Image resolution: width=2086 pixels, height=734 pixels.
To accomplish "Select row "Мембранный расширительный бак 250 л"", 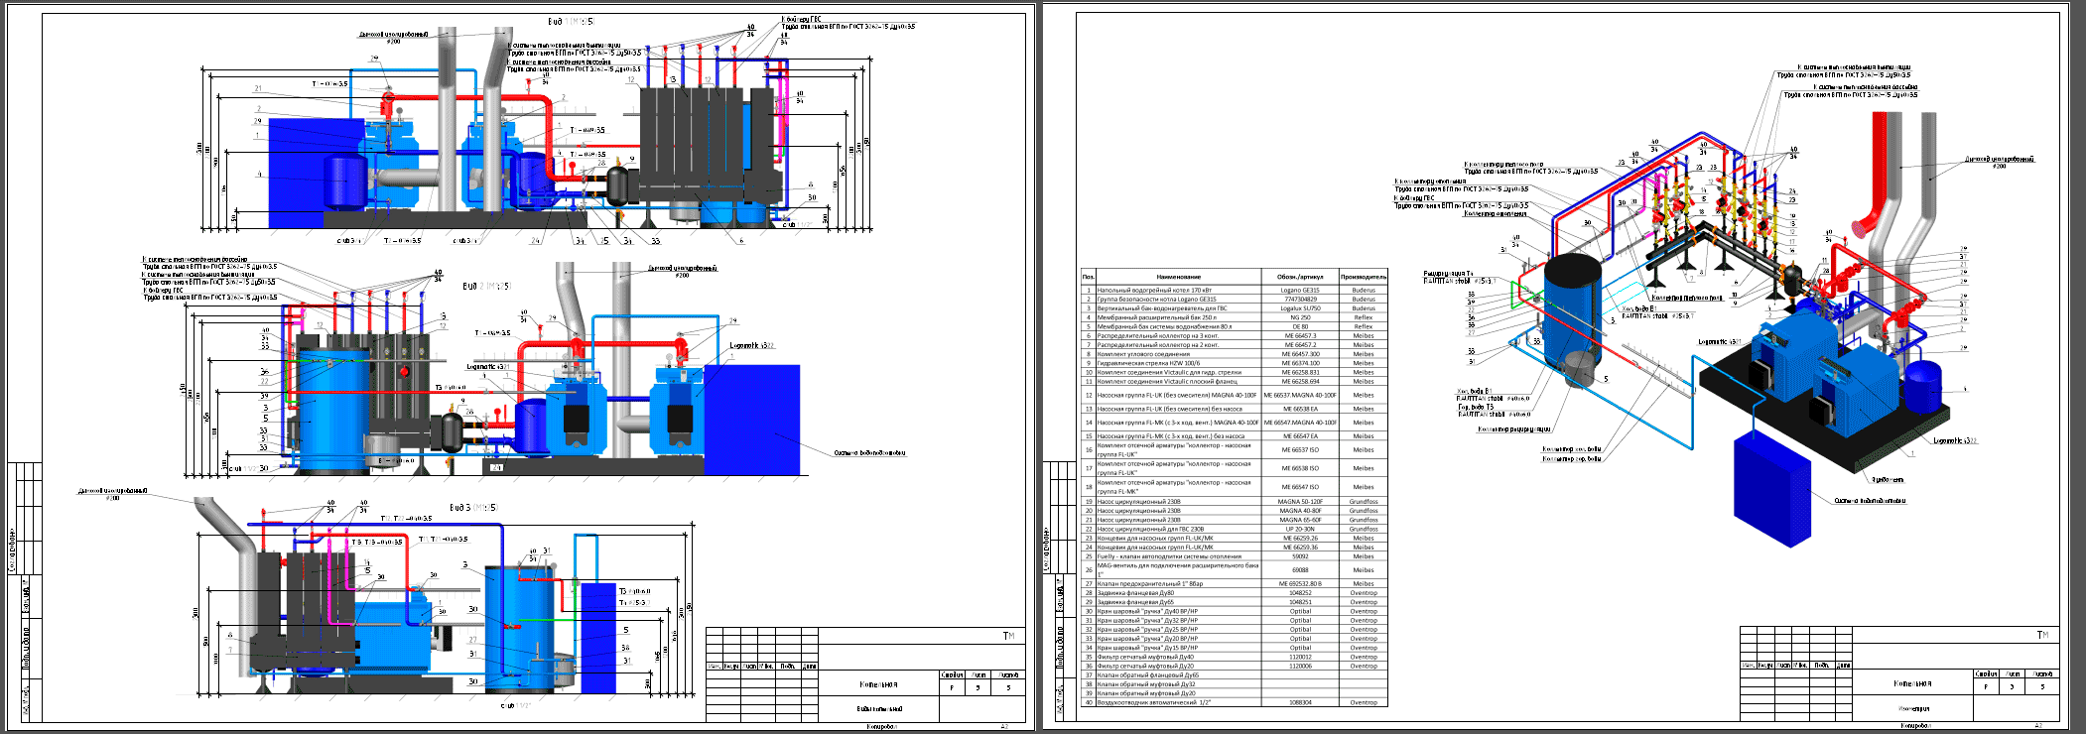I will 1235,317.
